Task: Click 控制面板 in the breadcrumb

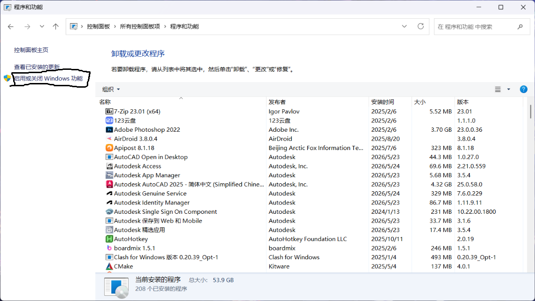Action: coord(98,27)
